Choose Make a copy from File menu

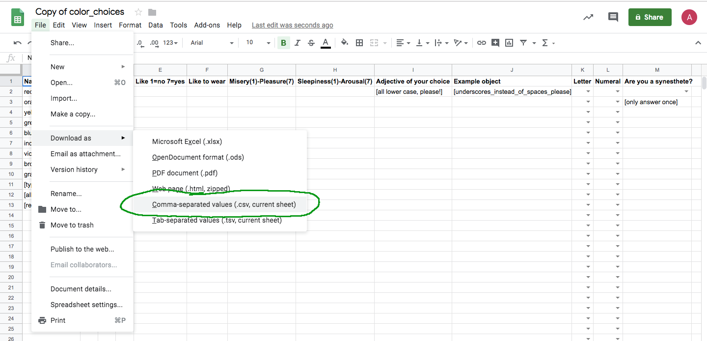tap(73, 114)
